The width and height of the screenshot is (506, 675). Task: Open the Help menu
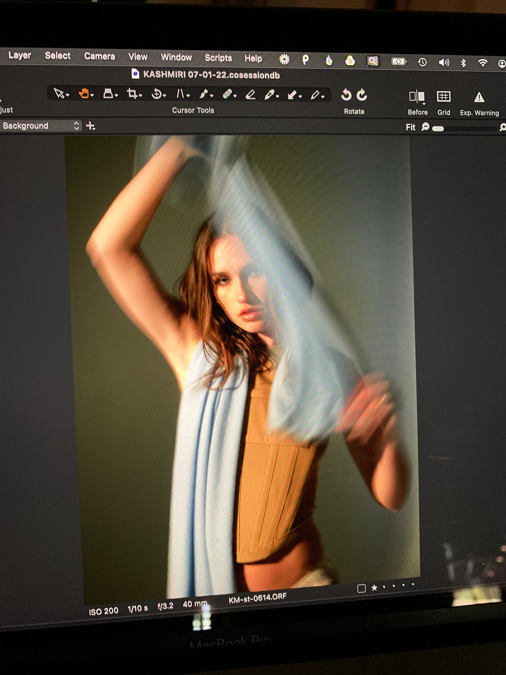pyautogui.click(x=253, y=59)
